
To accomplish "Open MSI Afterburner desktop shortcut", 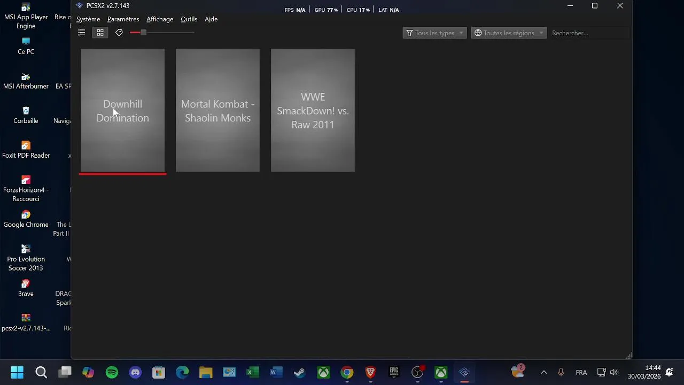I will point(26,81).
